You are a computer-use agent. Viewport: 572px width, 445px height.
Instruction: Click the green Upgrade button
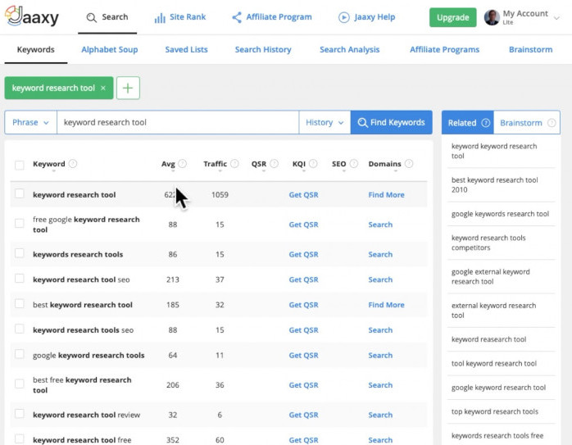point(452,17)
